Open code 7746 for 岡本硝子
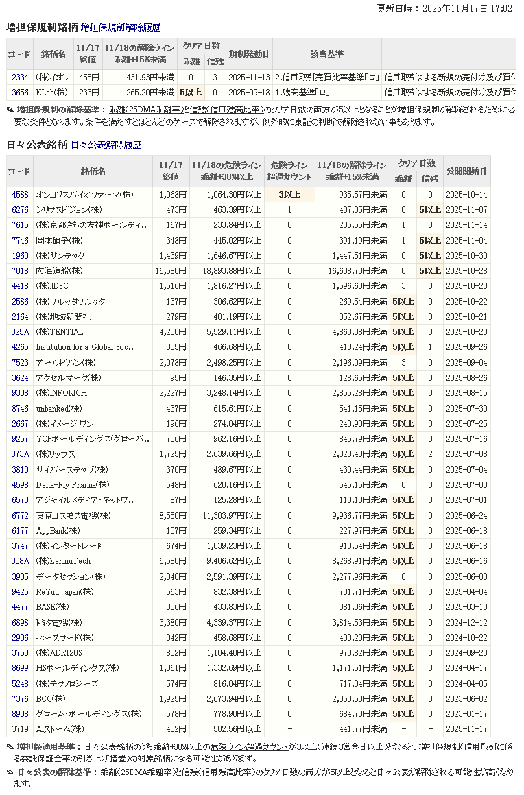 [x=20, y=241]
